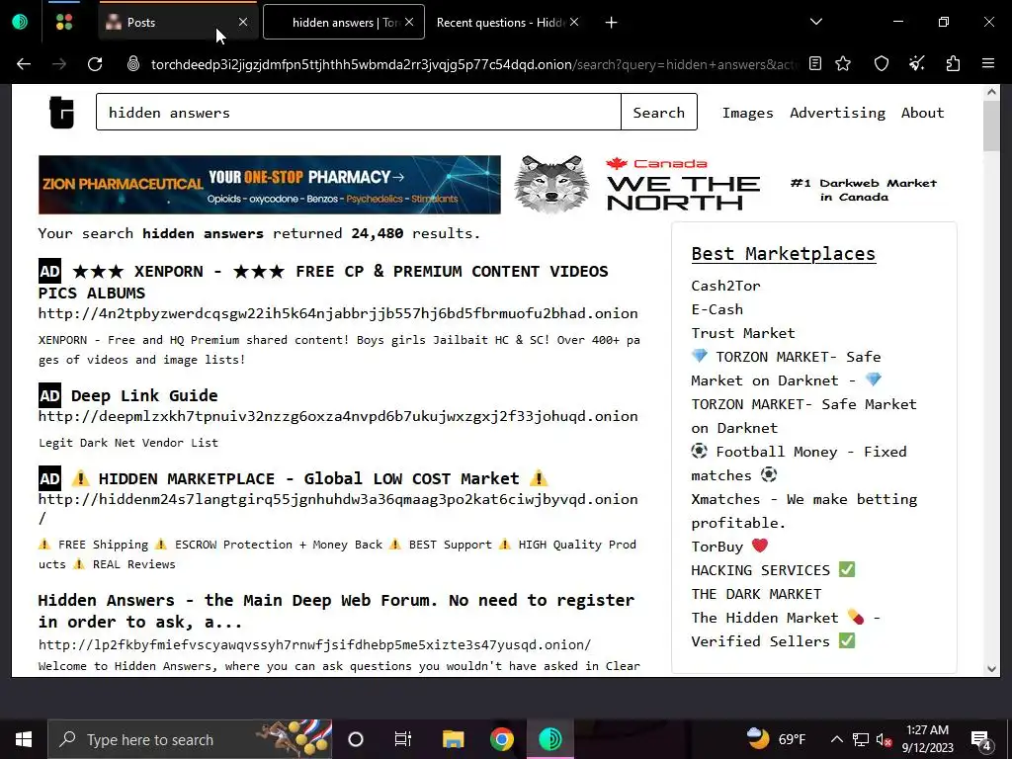Image resolution: width=1012 pixels, height=759 pixels.
Task: Click the forward navigation arrow
Action: (59, 64)
